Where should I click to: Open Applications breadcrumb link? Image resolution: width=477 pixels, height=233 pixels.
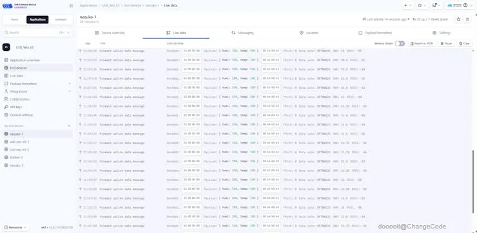[88, 5]
